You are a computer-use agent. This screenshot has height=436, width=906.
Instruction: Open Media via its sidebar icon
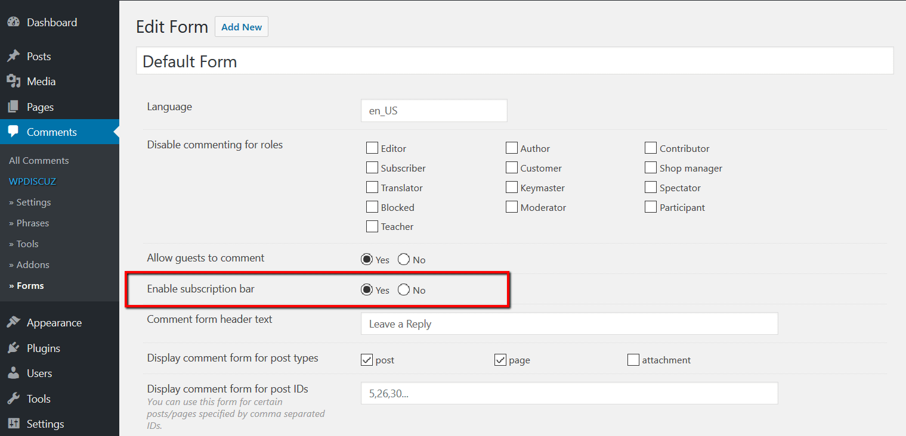click(x=13, y=82)
